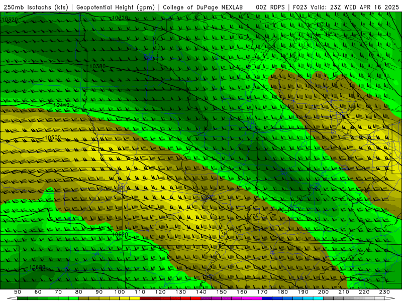
Task: Click the 120 value on color scale
Action: 160,292
